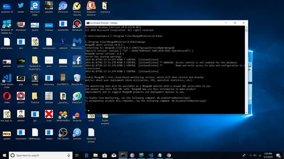Image resolution: width=284 pixels, height=159 pixels.
Task: Open the twitter desktop shortcut
Action: (x=21, y=8)
